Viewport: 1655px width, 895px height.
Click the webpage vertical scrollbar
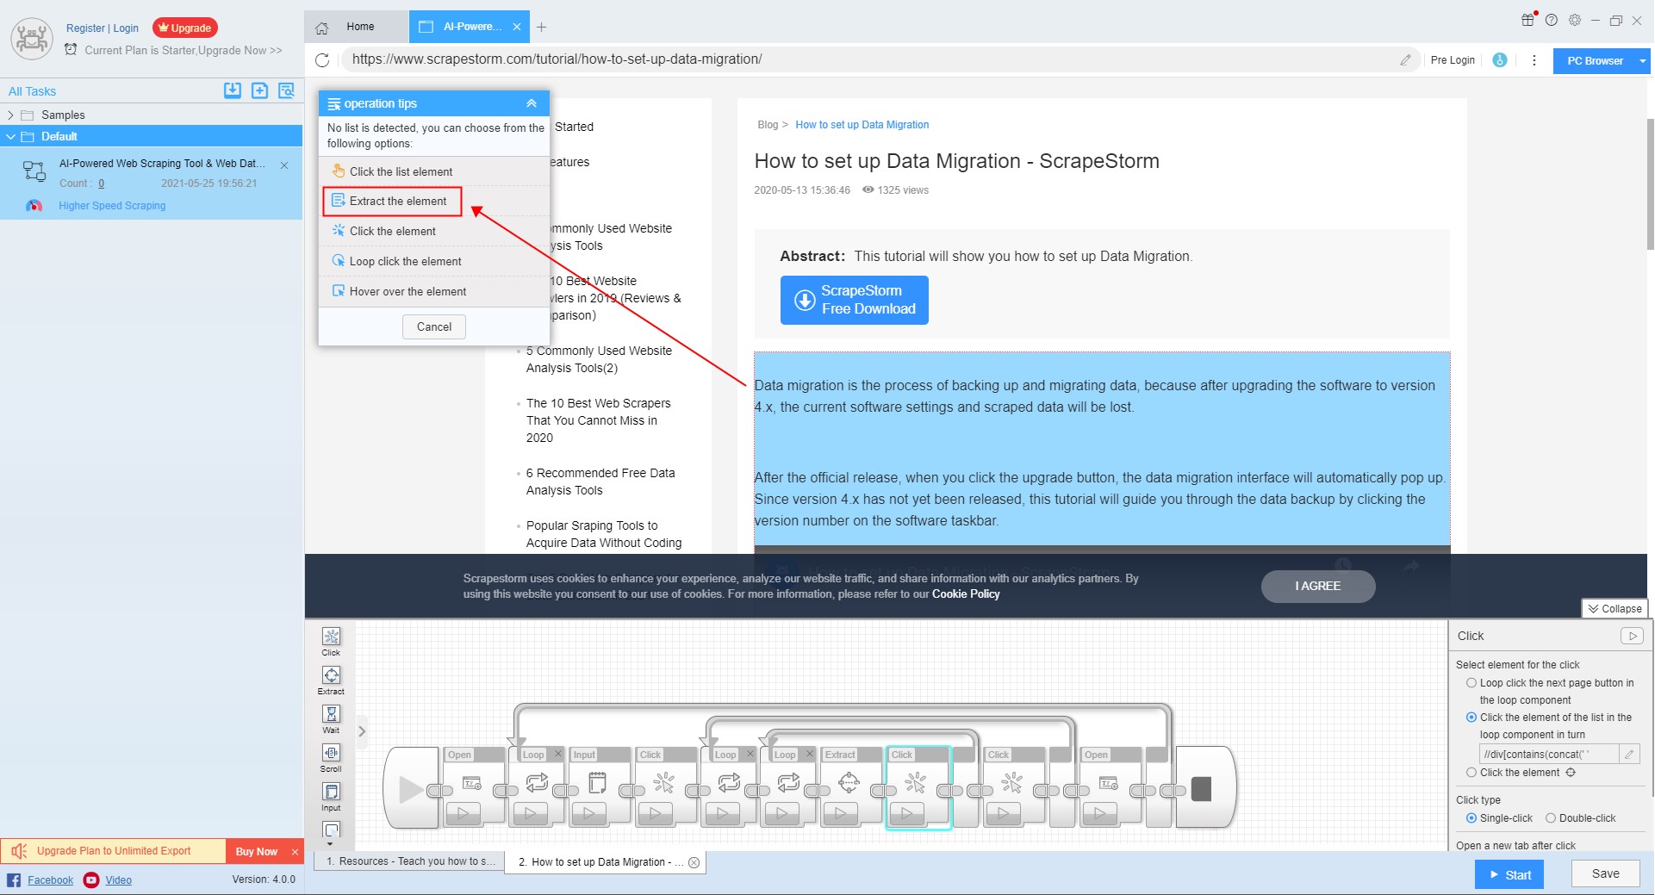(1650, 172)
